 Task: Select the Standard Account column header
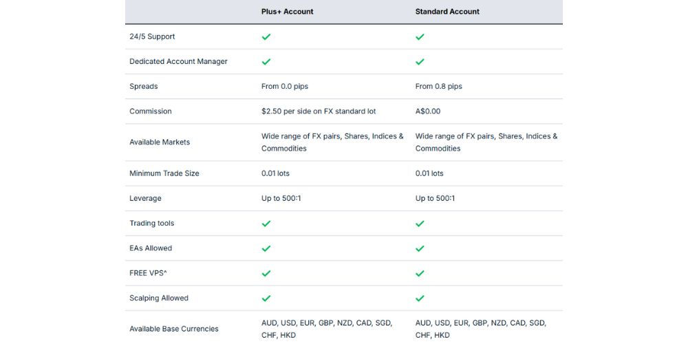click(447, 12)
